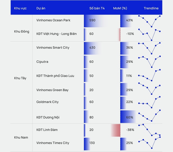The height and width of the screenshot is (152, 173).
Task: Select the Khu Nam region cell
Action: pos(21,137)
